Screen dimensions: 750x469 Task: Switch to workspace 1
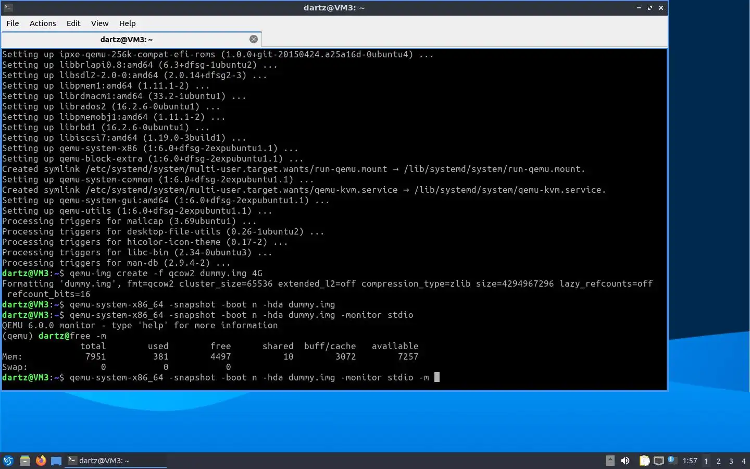point(706,461)
